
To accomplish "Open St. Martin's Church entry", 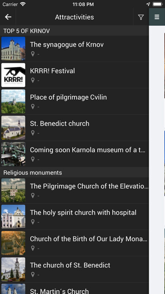I will coord(75,289).
